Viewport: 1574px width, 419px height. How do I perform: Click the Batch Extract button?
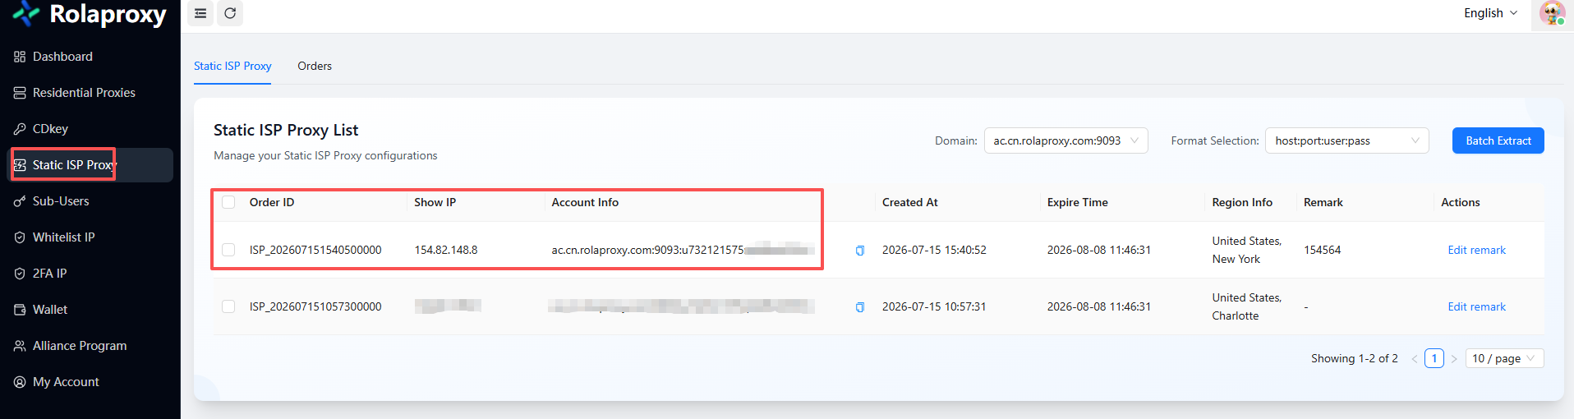[x=1498, y=140]
